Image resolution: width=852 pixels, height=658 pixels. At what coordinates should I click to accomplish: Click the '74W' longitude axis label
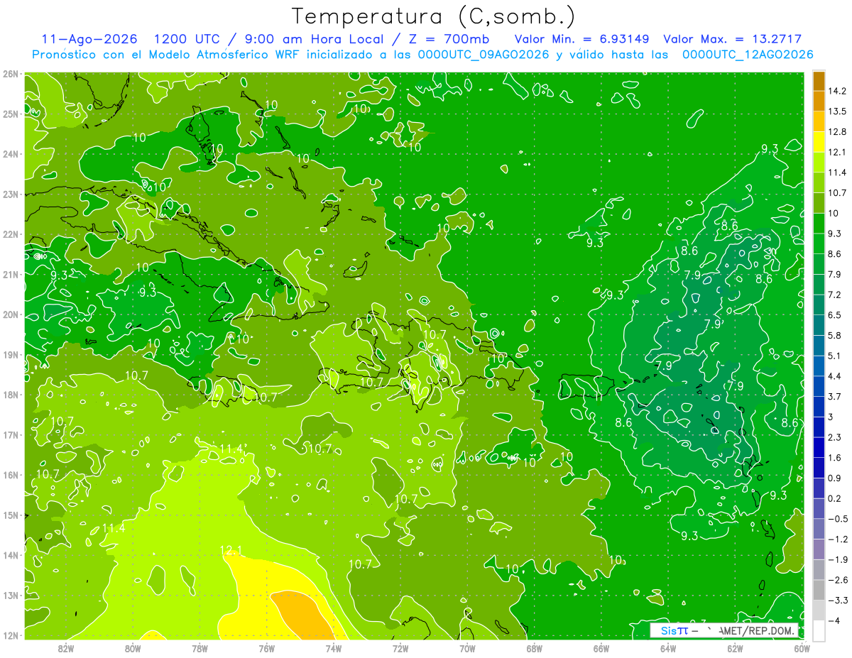pyautogui.click(x=334, y=648)
